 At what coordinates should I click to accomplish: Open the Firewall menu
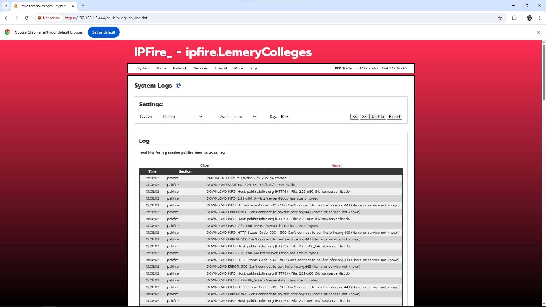(x=221, y=68)
